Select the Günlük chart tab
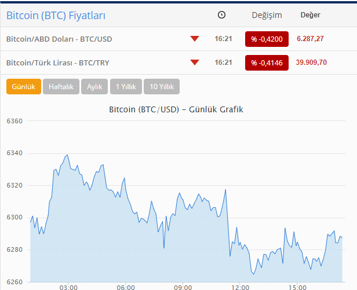The height and width of the screenshot is (290, 357). click(x=24, y=86)
